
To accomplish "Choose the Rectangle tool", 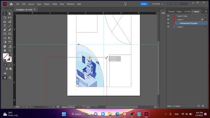I will pyautogui.click(x=10, y=34).
